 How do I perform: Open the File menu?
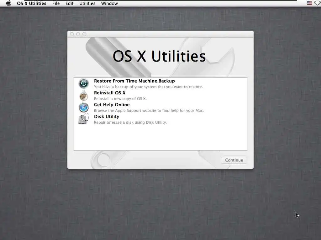pyautogui.click(x=56, y=3)
